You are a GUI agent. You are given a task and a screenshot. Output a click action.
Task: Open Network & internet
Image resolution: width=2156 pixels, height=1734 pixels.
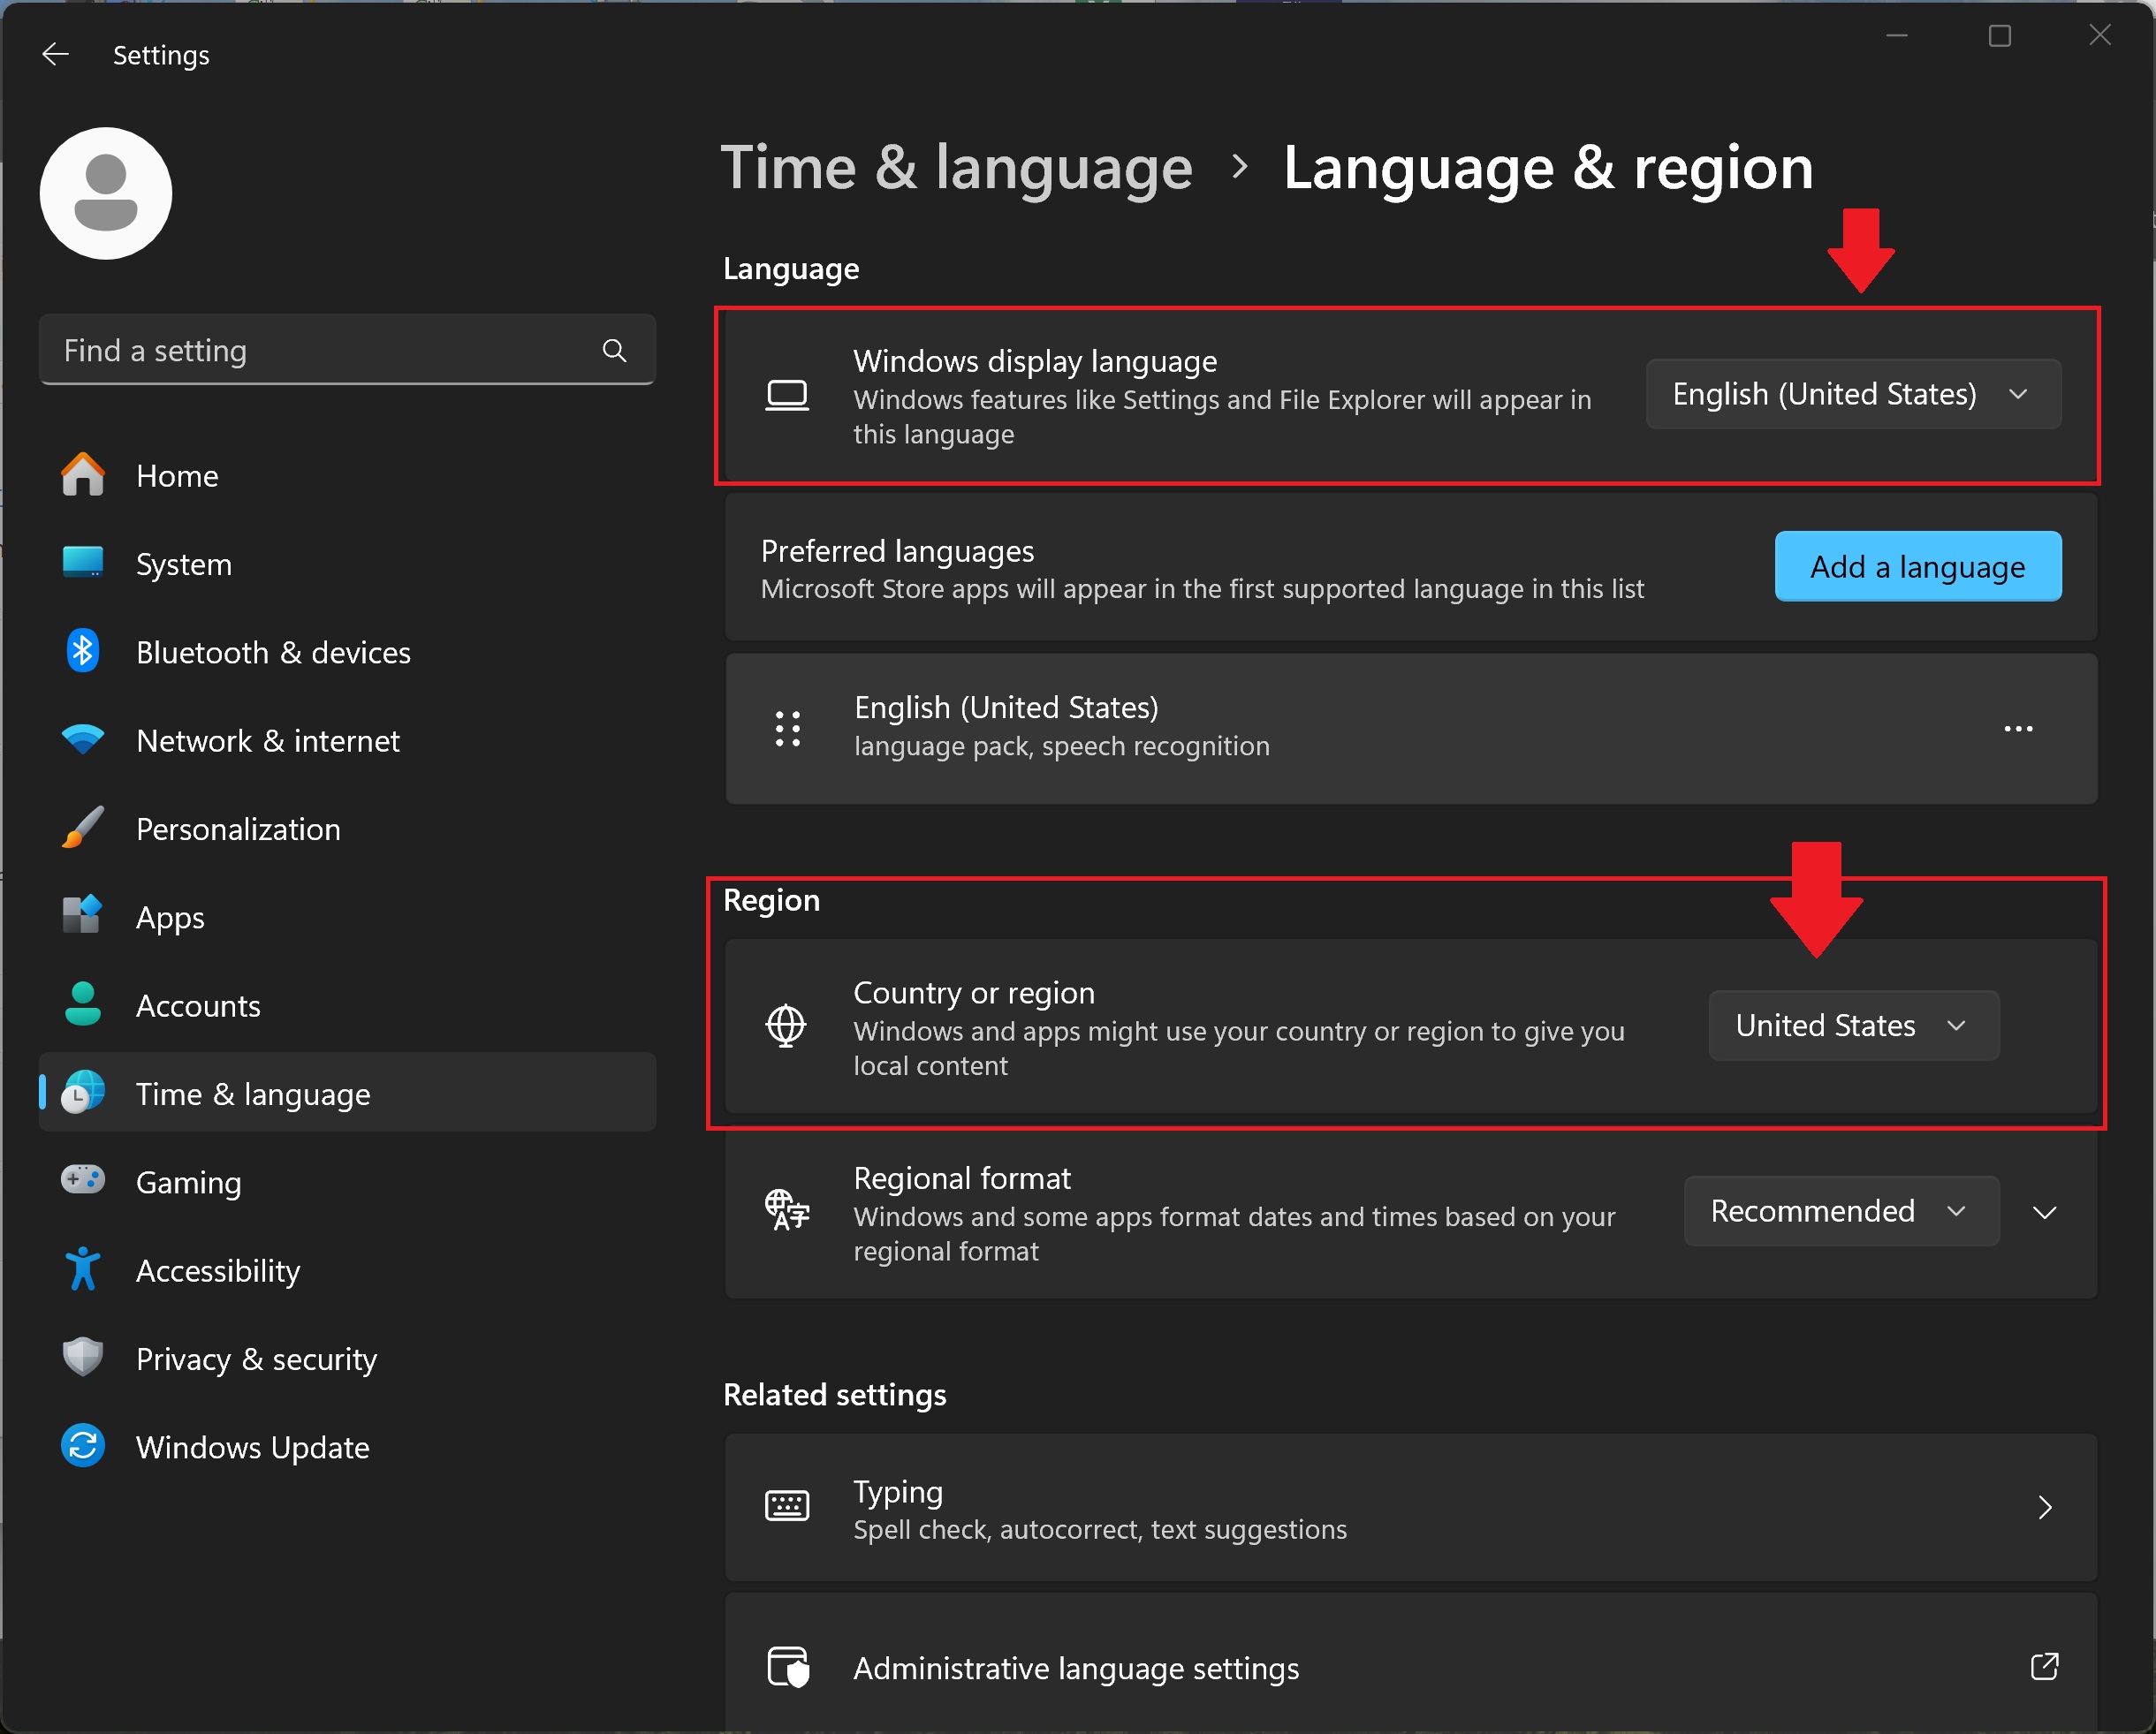pos(347,740)
